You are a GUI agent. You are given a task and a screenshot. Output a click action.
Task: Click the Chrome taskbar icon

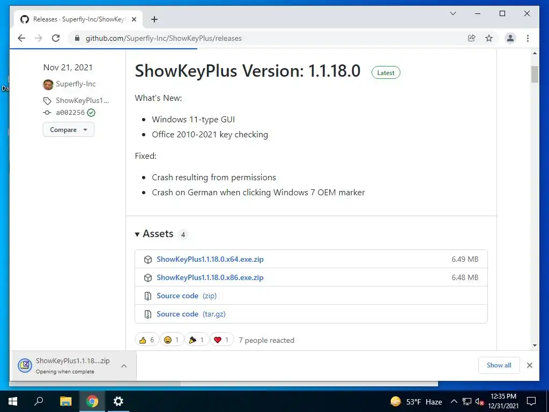pos(92,401)
